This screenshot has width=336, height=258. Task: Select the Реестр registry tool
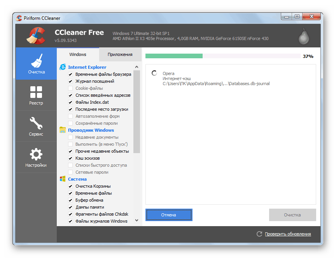pyautogui.click(x=36, y=95)
